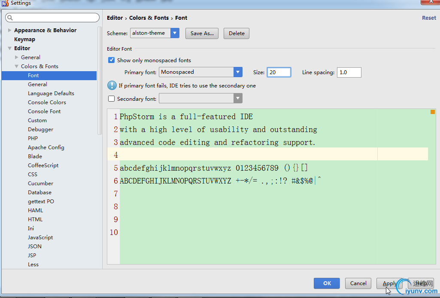Click the Reset link

[429, 18]
